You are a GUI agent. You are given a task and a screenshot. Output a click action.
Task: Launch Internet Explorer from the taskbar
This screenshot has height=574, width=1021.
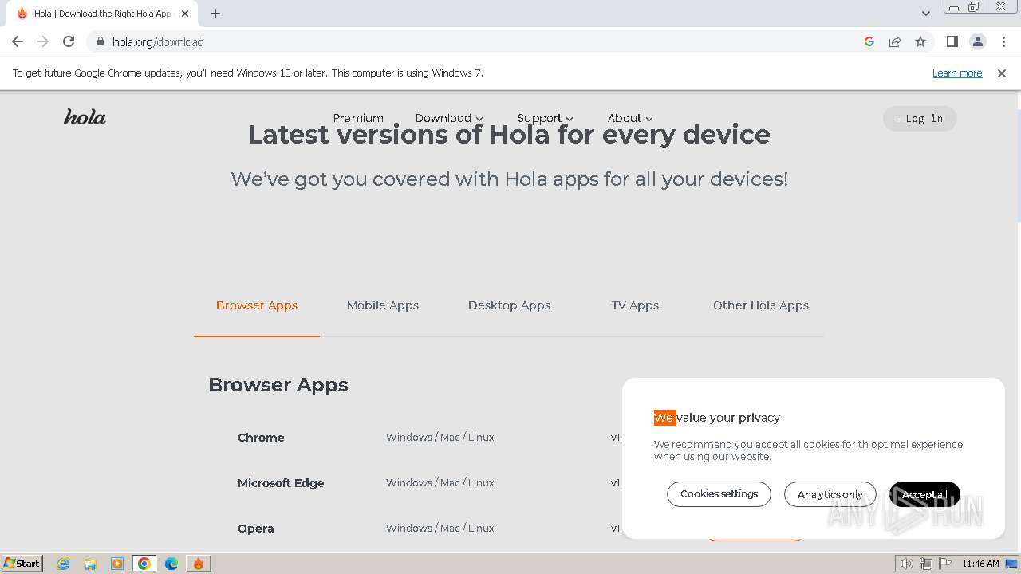click(x=64, y=564)
